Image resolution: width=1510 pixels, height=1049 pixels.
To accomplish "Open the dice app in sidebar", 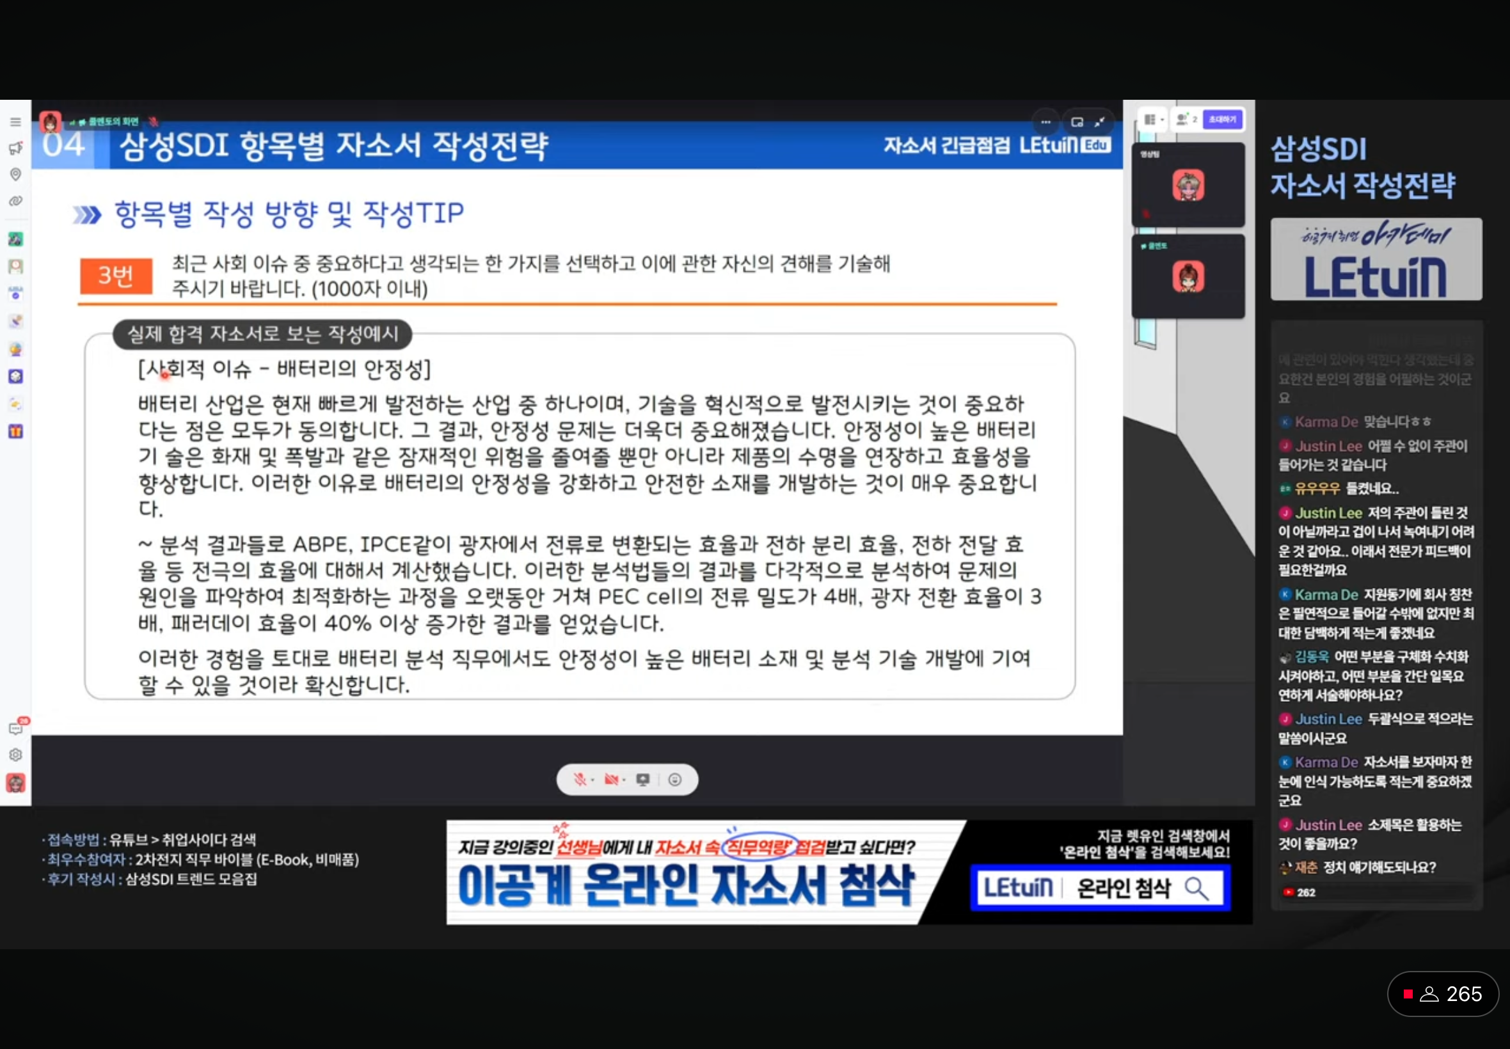I will click(15, 377).
